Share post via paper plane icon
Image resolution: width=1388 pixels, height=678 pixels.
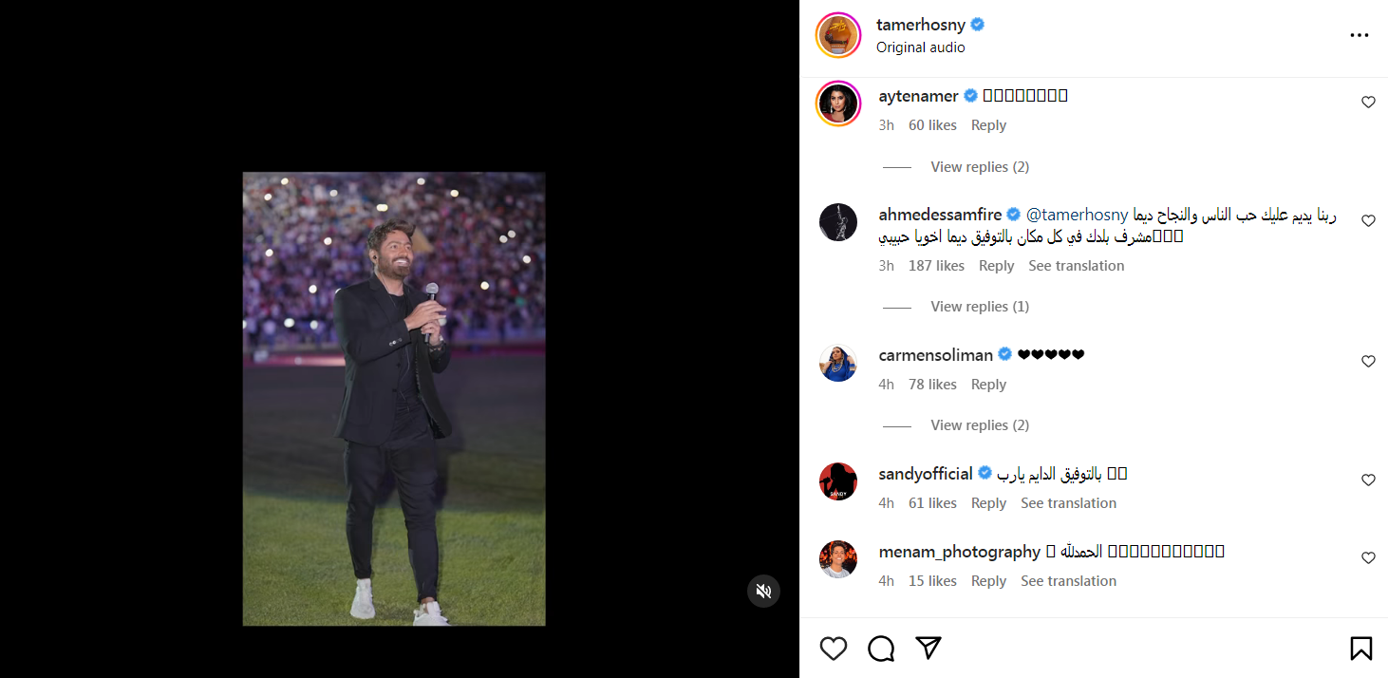[928, 648]
